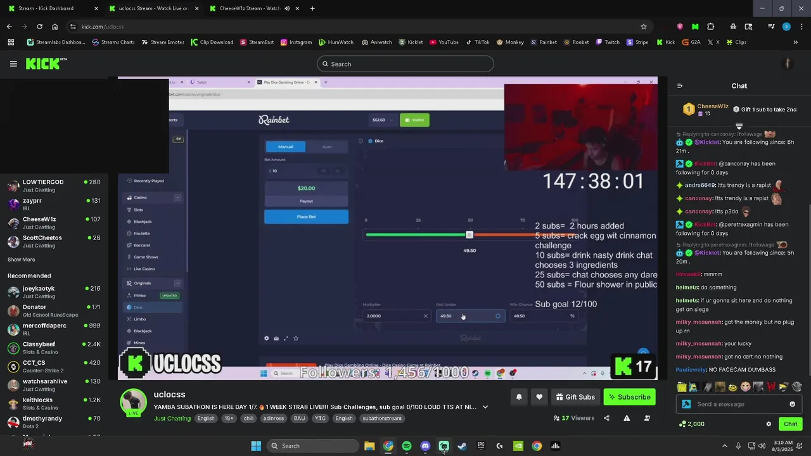Share the stream icon
Screen dimensions: 811x456
point(606,418)
